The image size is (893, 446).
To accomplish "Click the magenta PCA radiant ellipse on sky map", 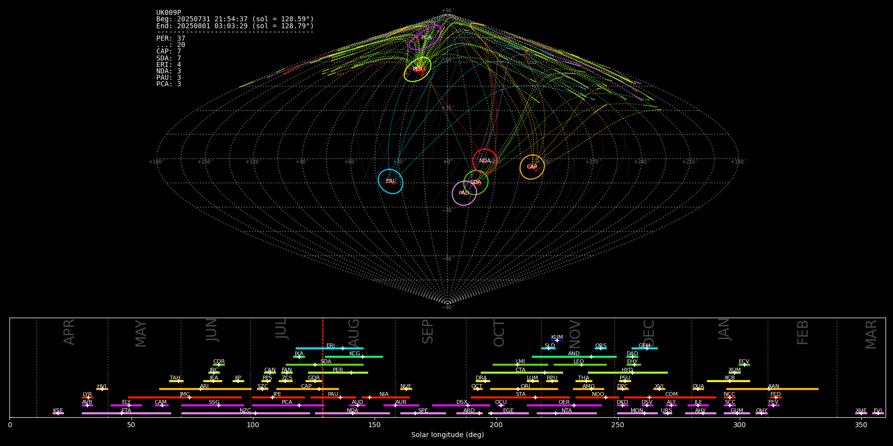I will click(x=425, y=38).
